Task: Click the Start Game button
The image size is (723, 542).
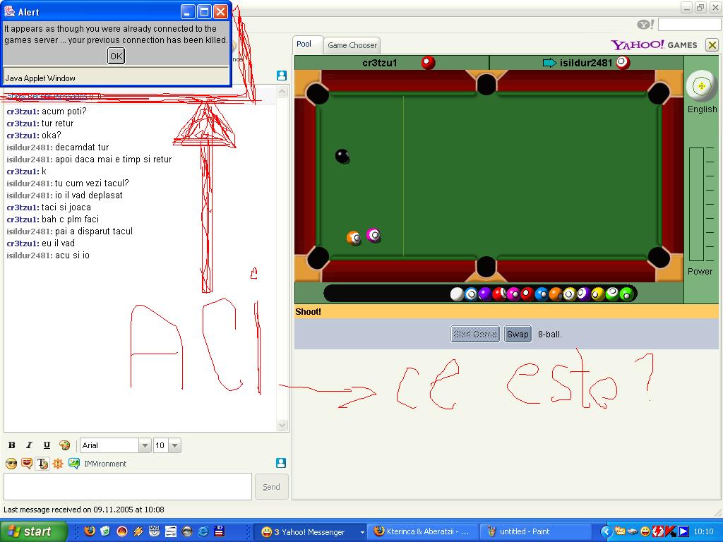Action: pyautogui.click(x=475, y=334)
